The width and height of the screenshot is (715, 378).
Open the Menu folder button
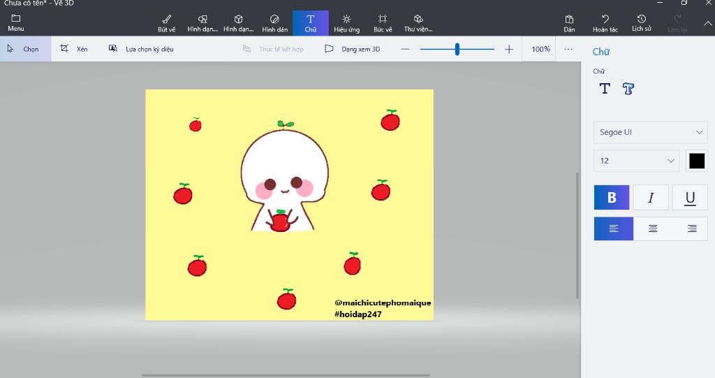(x=15, y=22)
